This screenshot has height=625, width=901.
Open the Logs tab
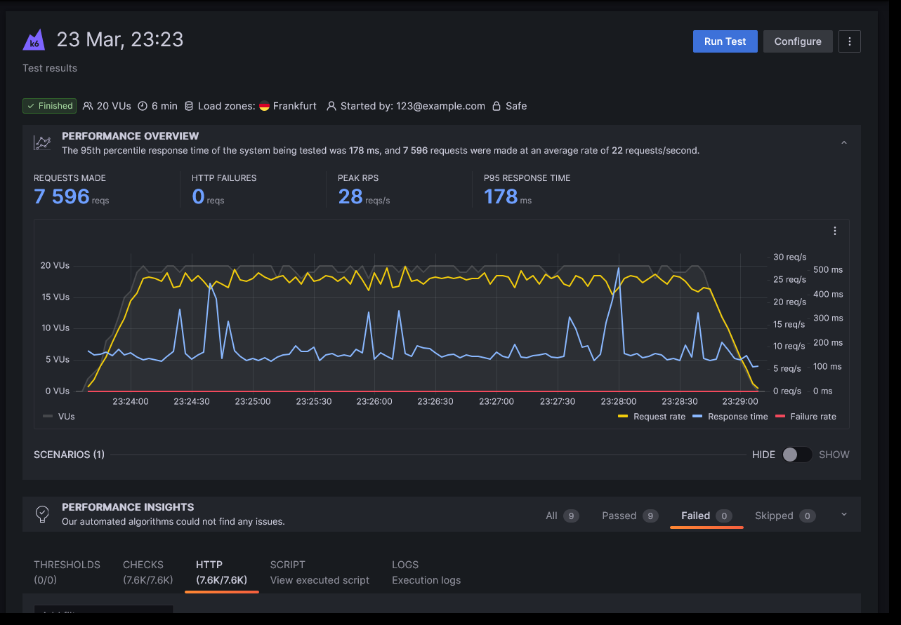point(426,572)
